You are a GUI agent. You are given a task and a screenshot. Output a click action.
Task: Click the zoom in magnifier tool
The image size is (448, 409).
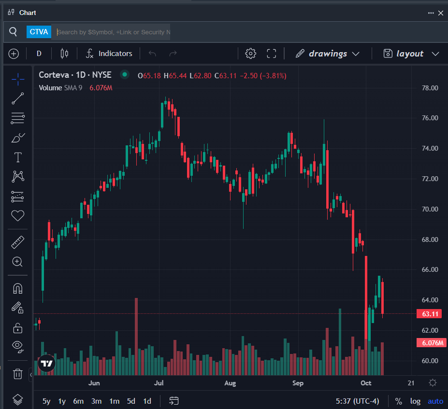[18, 262]
